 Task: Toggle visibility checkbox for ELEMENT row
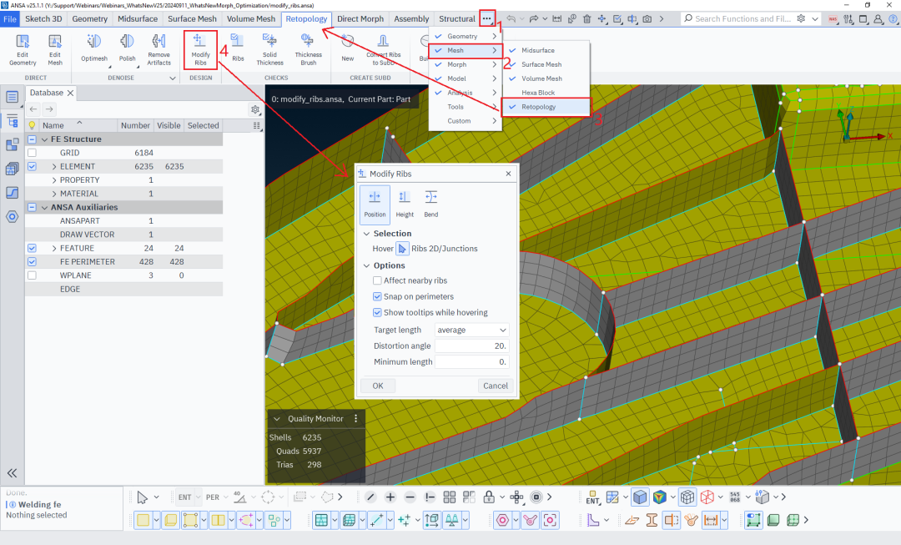pos(33,167)
